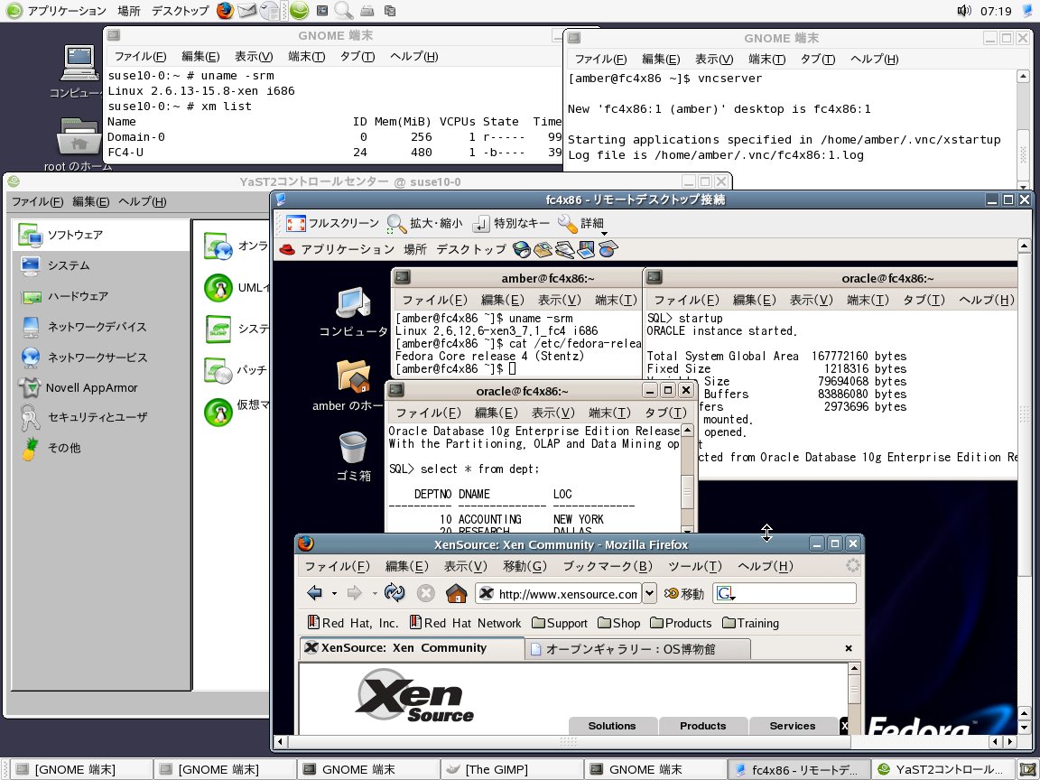Click 拡大・縮小 zoom tool in remote desktop
1040x780 pixels.
[424, 224]
